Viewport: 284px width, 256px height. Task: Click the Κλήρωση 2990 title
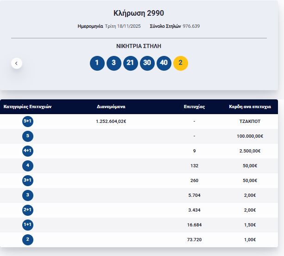[139, 13]
